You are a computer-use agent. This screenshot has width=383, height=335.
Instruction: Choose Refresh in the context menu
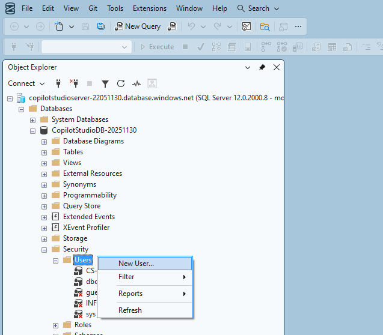pos(130,310)
